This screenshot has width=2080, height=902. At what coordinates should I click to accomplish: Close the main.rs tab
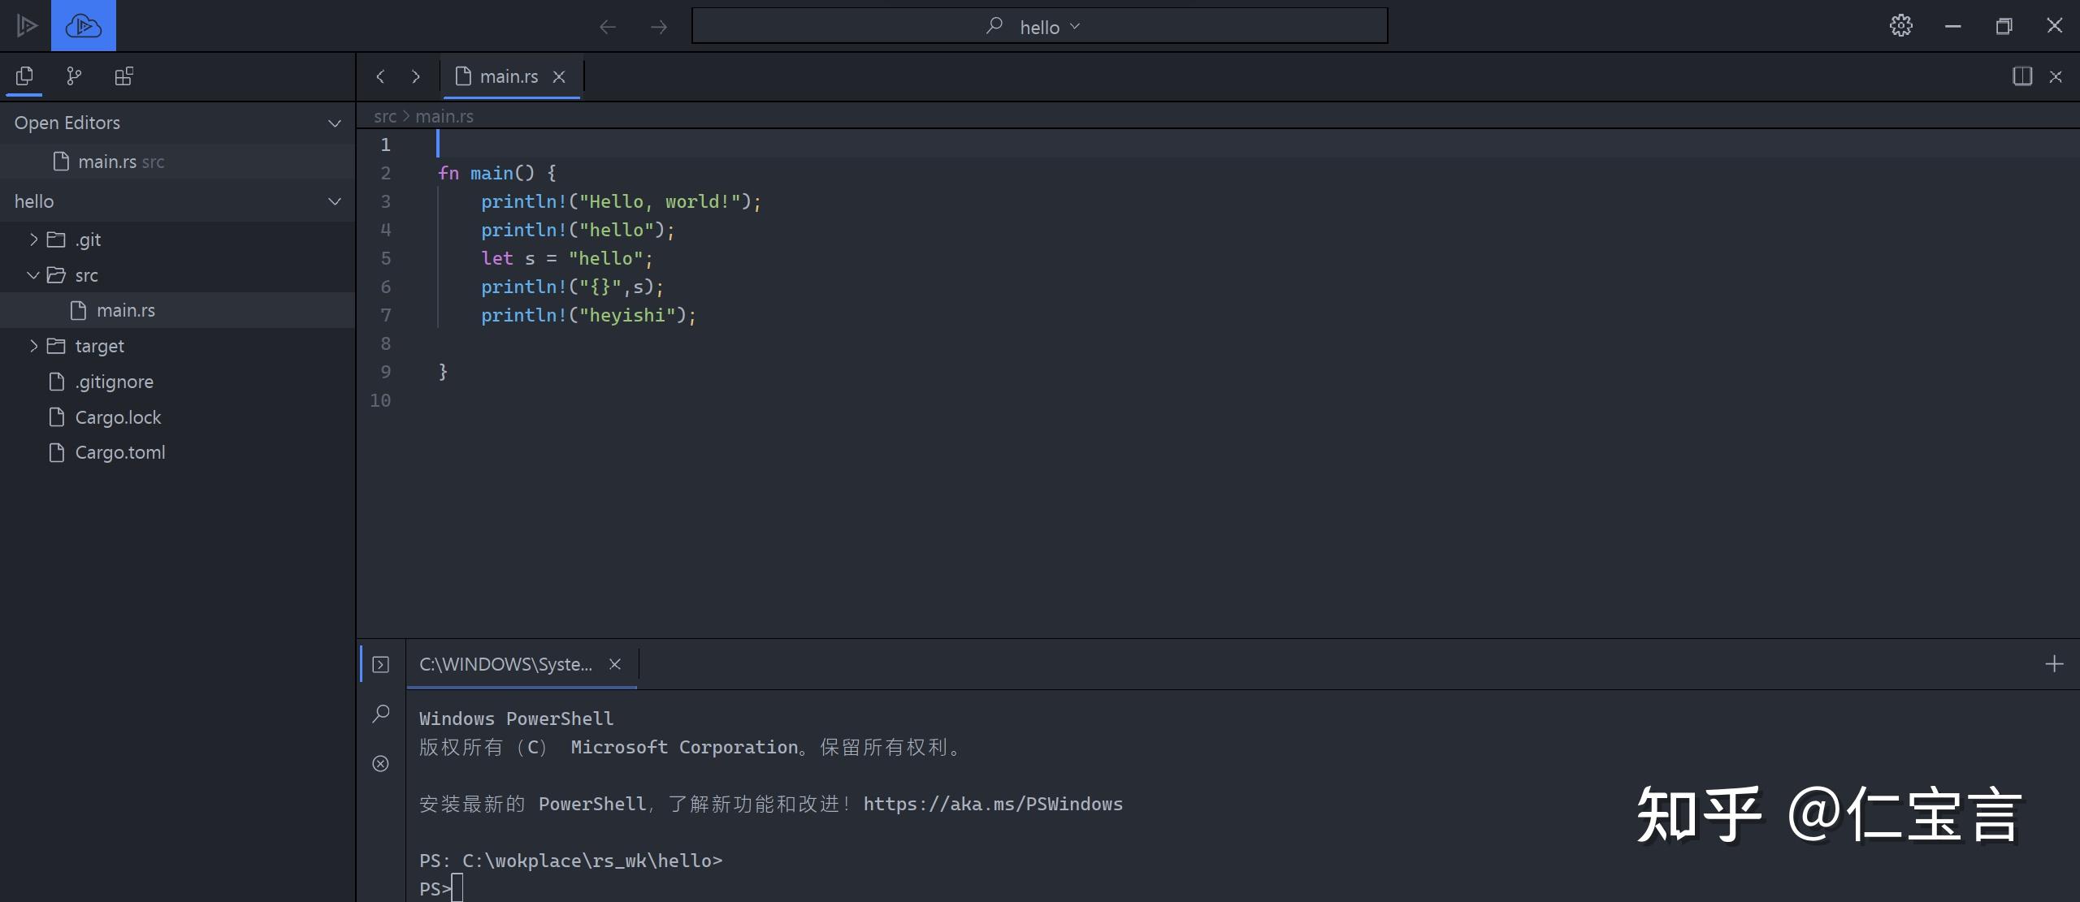(559, 76)
